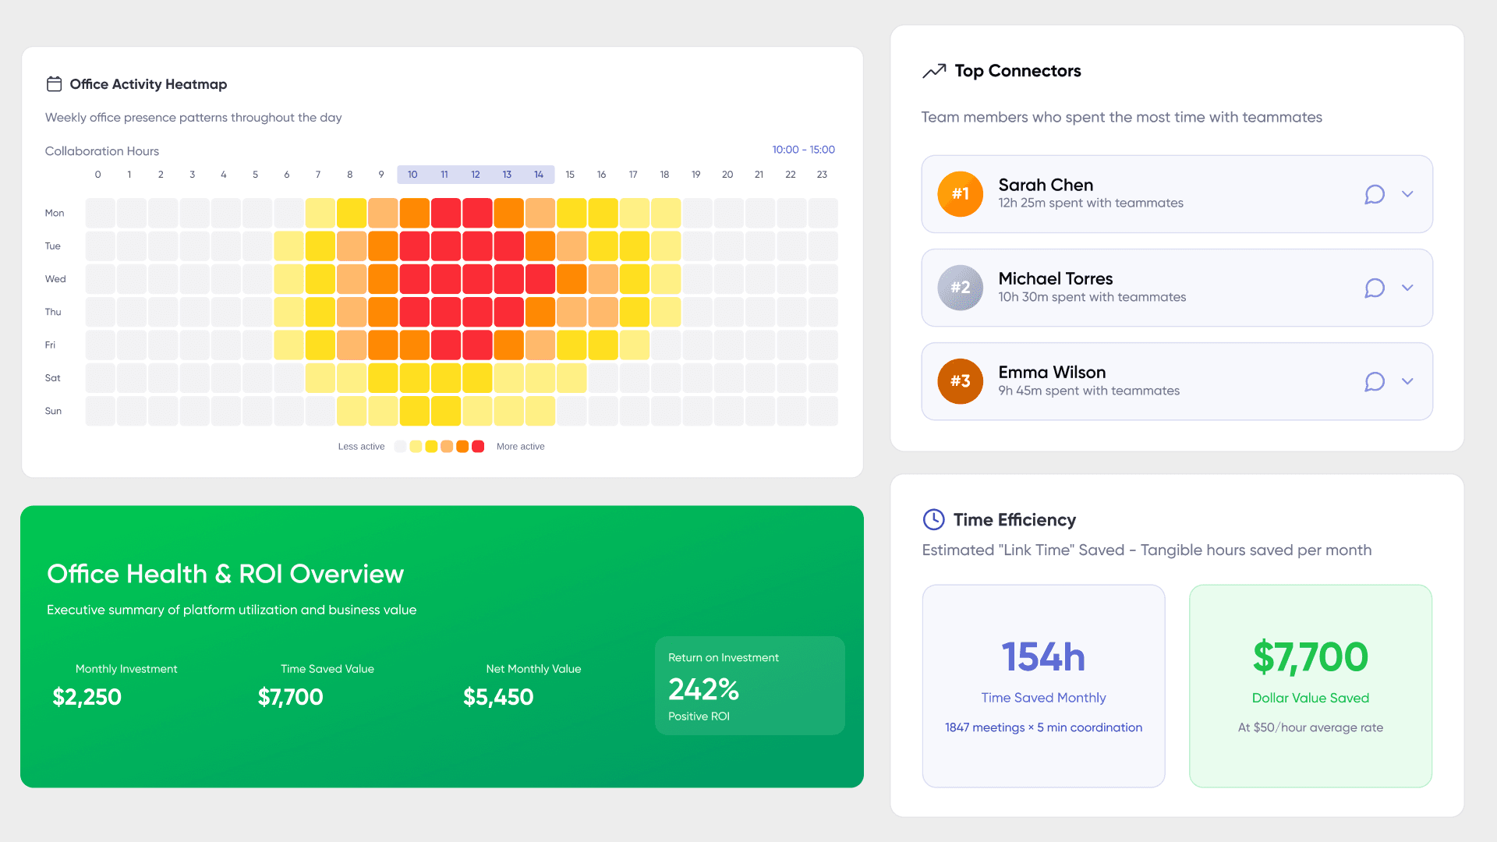Click the trending arrow icon by Top Connectors
1497x842 pixels.
pyautogui.click(x=934, y=71)
